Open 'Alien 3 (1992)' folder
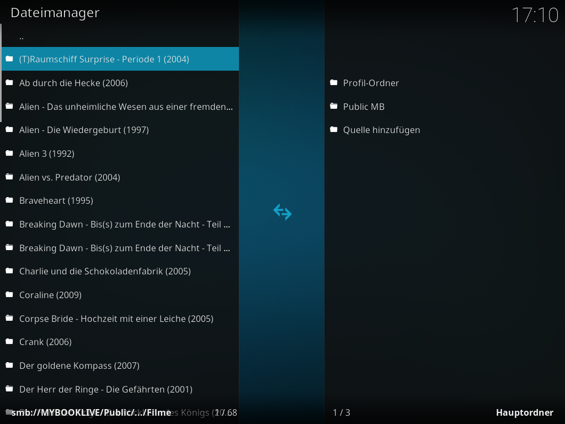This screenshot has height=424, width=565. 120,153
